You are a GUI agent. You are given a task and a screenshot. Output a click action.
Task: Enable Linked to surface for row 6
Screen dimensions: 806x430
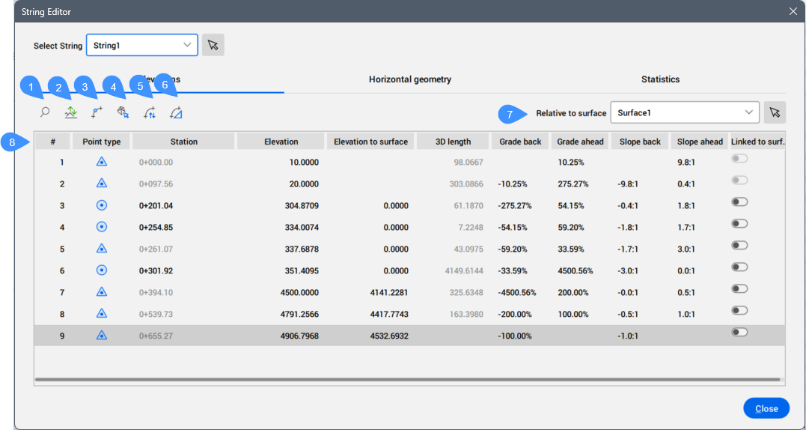tap(740, 267)
